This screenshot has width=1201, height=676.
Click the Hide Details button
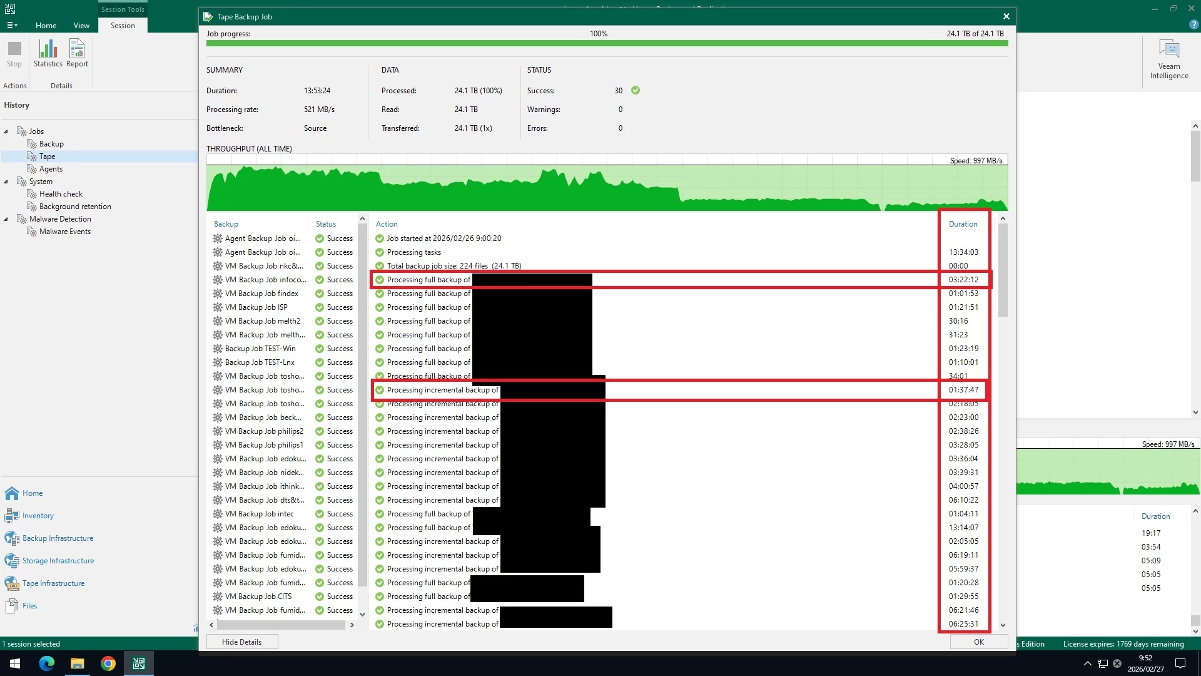point(241,642)
